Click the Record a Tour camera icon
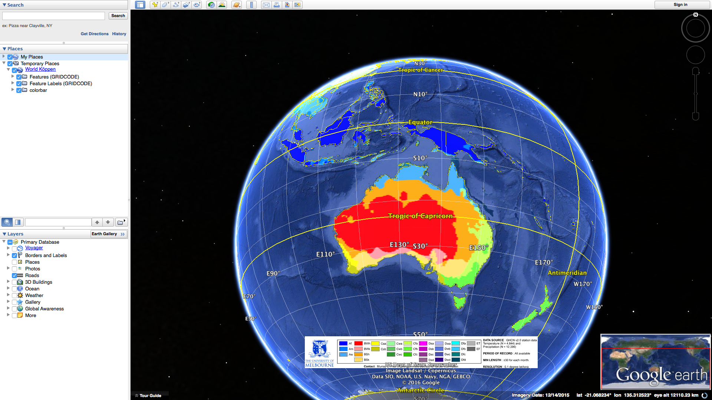Image resolution: width=712 pixels, height=400 pixels. pos(197,5)
